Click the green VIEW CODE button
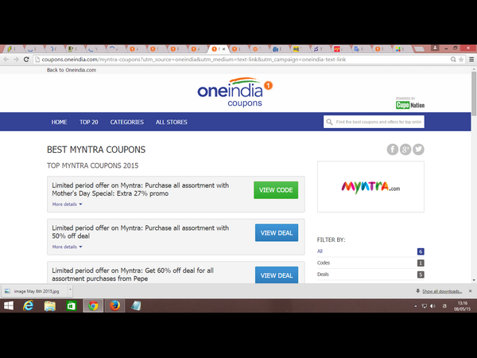The image size is (477, 358). tap(276, 190)
